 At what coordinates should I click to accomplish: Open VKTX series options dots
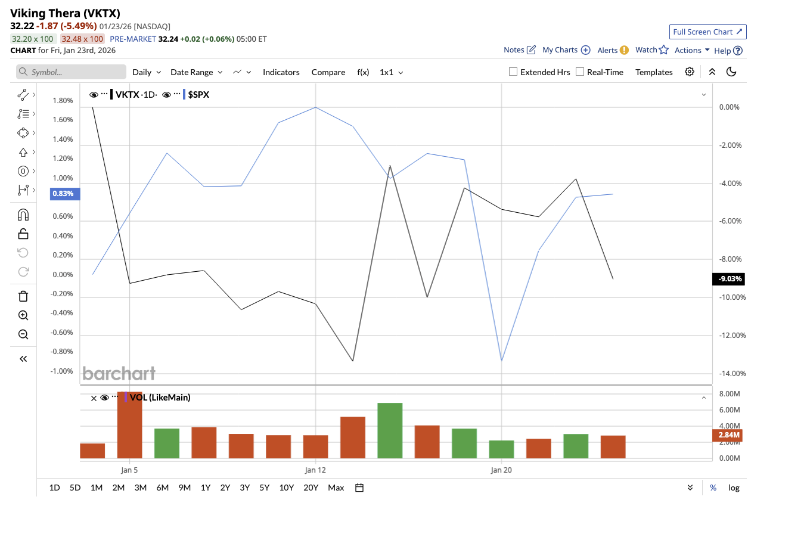tap(104, 94)
